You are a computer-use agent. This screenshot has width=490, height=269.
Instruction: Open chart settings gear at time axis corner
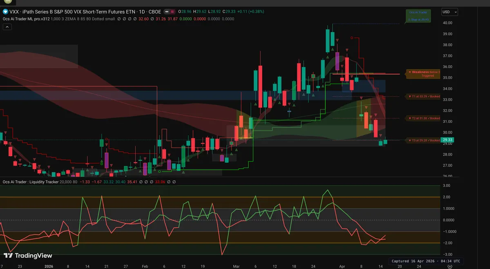[x=450, y=266]
